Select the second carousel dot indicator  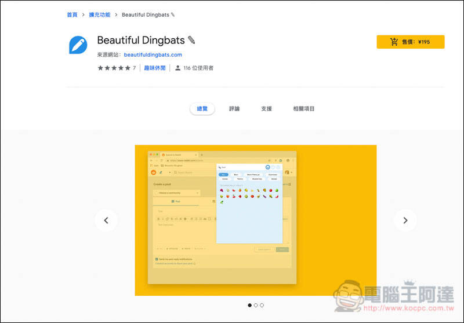pyautogui.click(x=256, y=305)
